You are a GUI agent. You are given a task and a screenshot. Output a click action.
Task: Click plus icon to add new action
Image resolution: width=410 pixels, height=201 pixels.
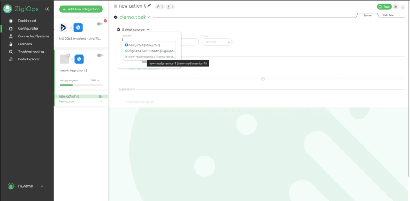pyautogui.click(x=101, y=101)
